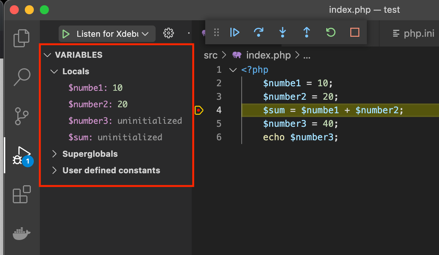Open the Extensions view

click(21, 194)
